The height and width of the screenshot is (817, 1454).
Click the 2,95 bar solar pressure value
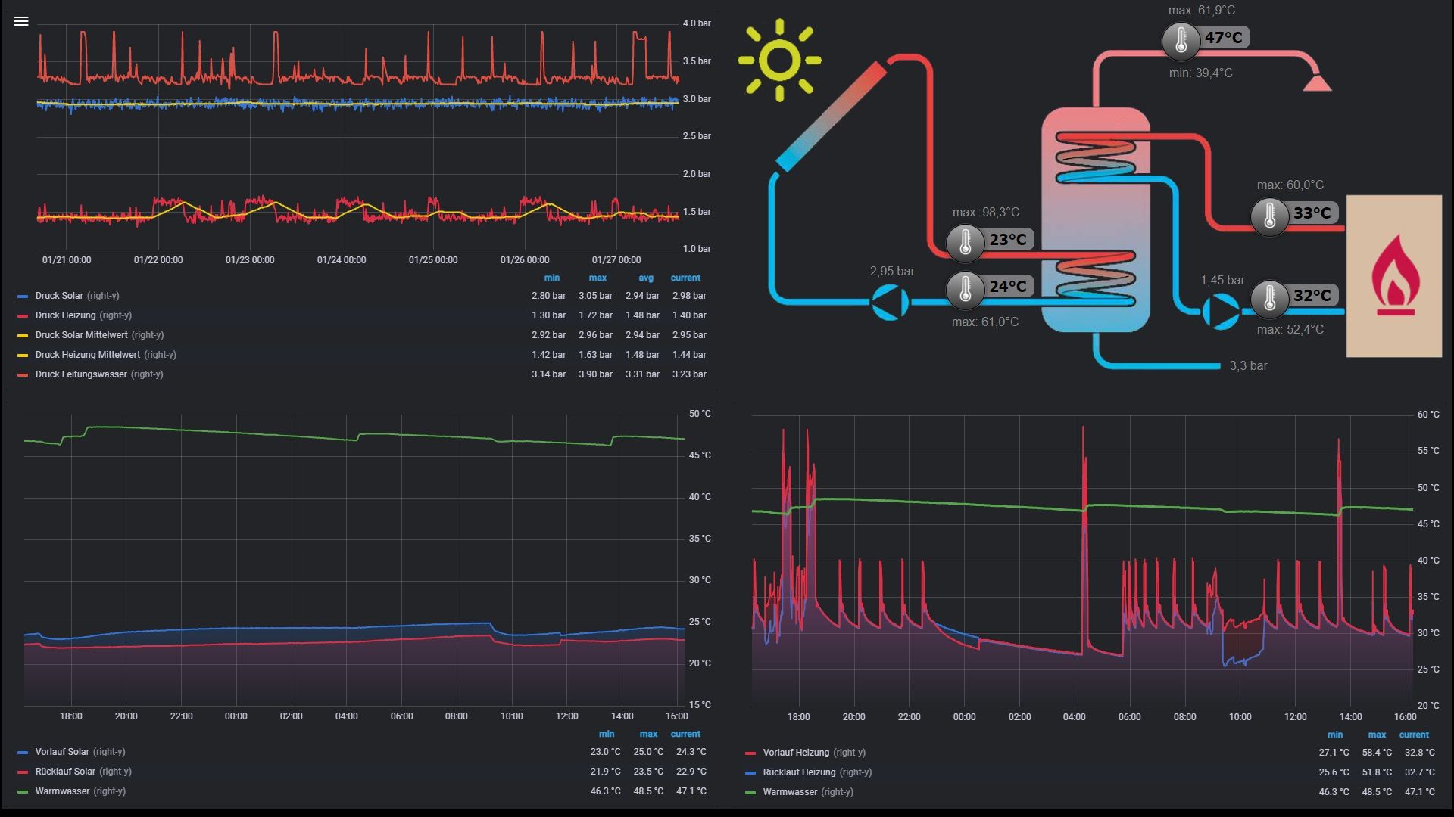tap(892, 271)
